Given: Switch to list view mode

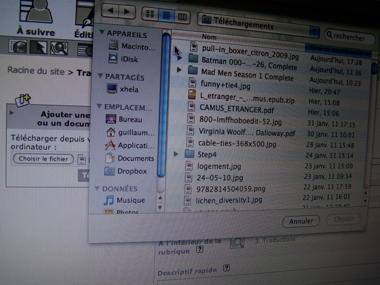Looking at the screenshot, I should (x=166, y=15).
